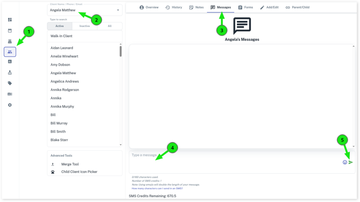Open the clients icon in sidebar

click(x=10, y=52)
